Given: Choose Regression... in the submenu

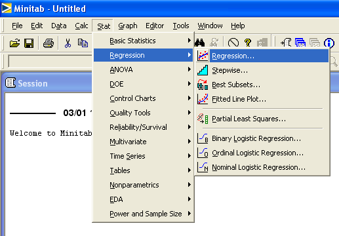Looking at the screenshot, I should (263, 56).
